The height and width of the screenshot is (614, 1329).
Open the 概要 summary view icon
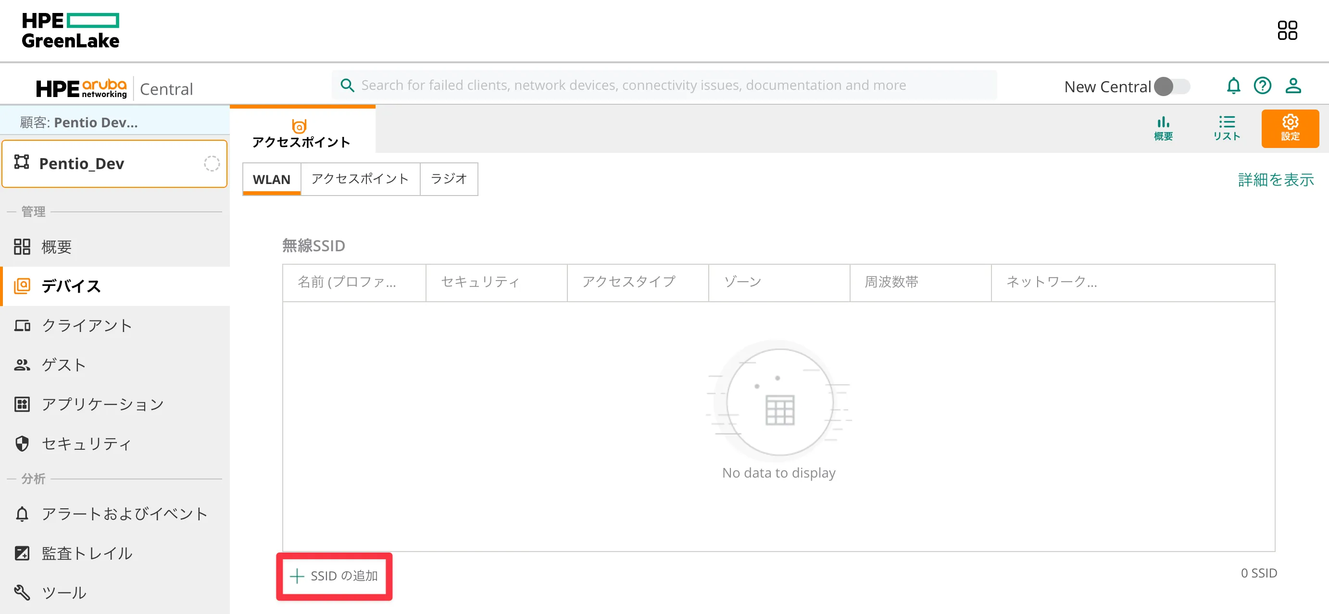pyautogui.click(x=1163, y=128)
